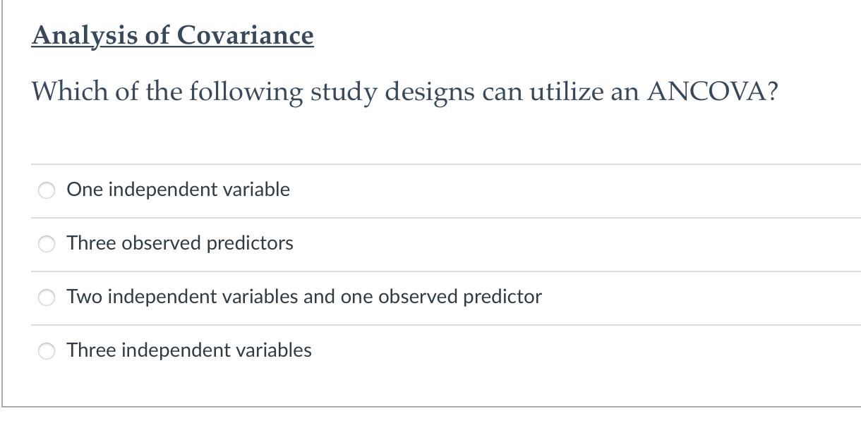The image size is (861, 423).
Task: Choose "Two independent variables and one observed predictor"
Action: point(47,297)
